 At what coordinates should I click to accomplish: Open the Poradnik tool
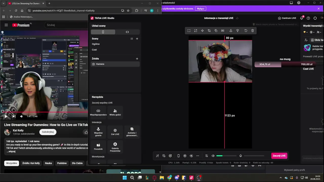[x=98, y=147]
